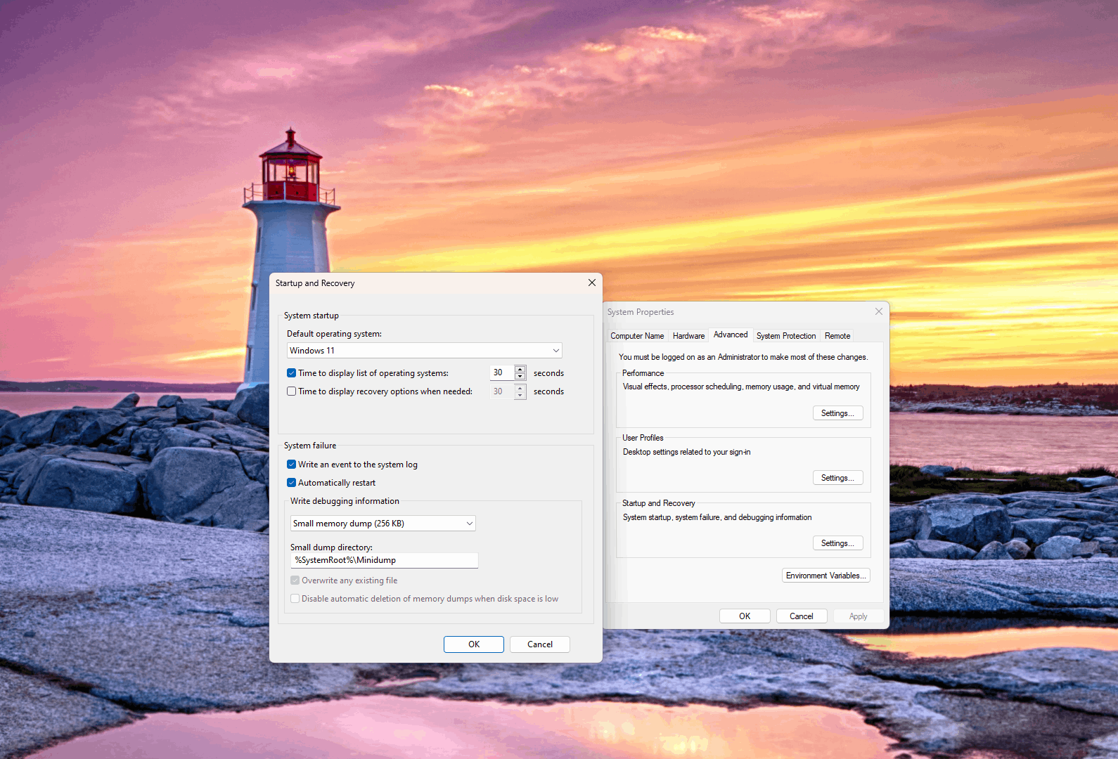This screenshot has width=1118, height=759.
Task: Click the recovery options time down arrow
Action: click(x=520, y=396)
